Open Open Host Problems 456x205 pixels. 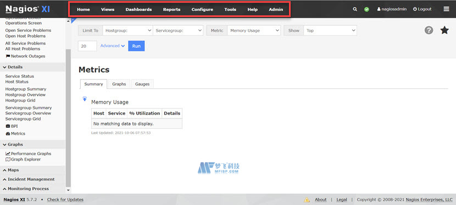[x=25, y=36]
